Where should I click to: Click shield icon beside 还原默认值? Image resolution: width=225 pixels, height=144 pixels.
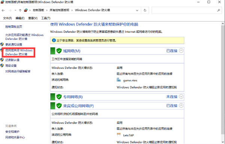coord(2,60)
